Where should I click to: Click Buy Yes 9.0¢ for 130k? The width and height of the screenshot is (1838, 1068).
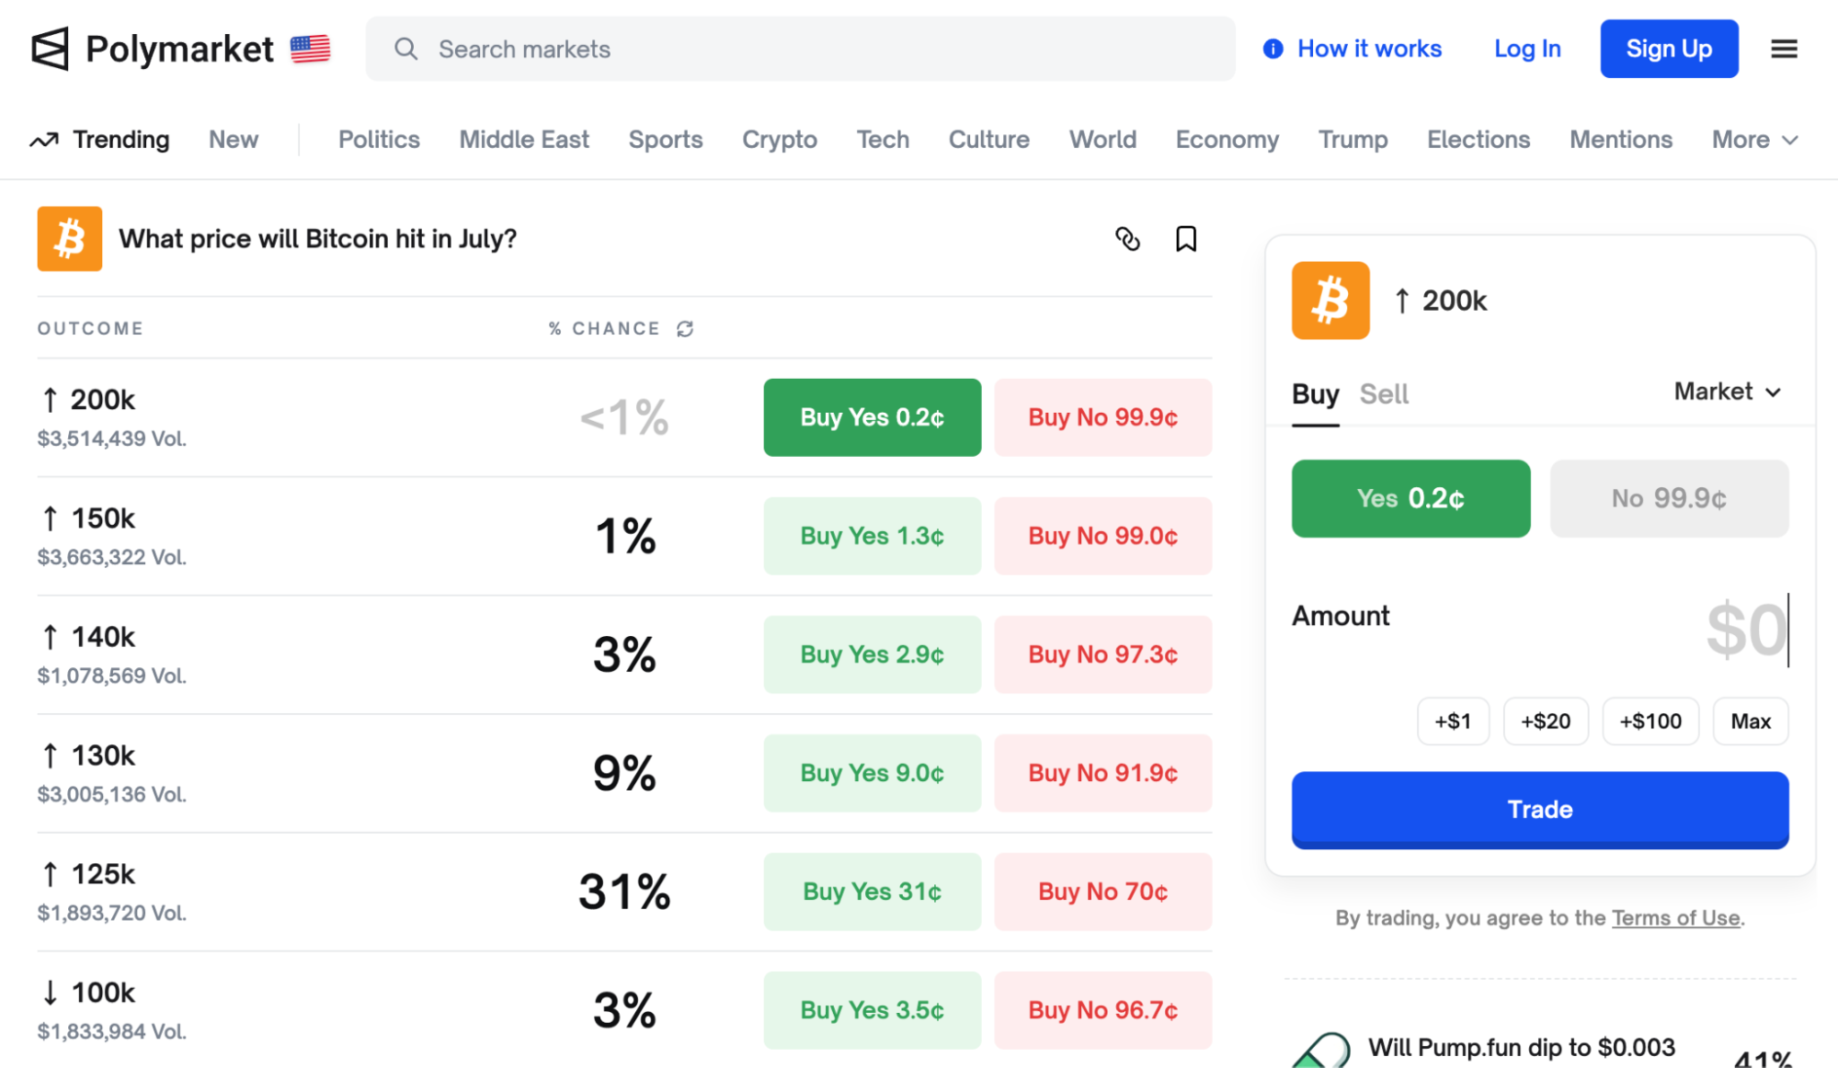(x=872, y=773)
